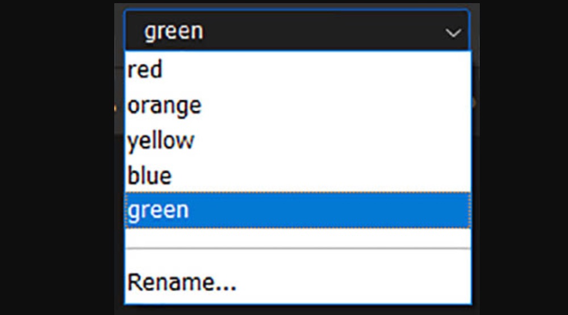Click the dropdown chevron arrow
The width and height of the screenshot is (568, 315).
click(x=453, y=33)
